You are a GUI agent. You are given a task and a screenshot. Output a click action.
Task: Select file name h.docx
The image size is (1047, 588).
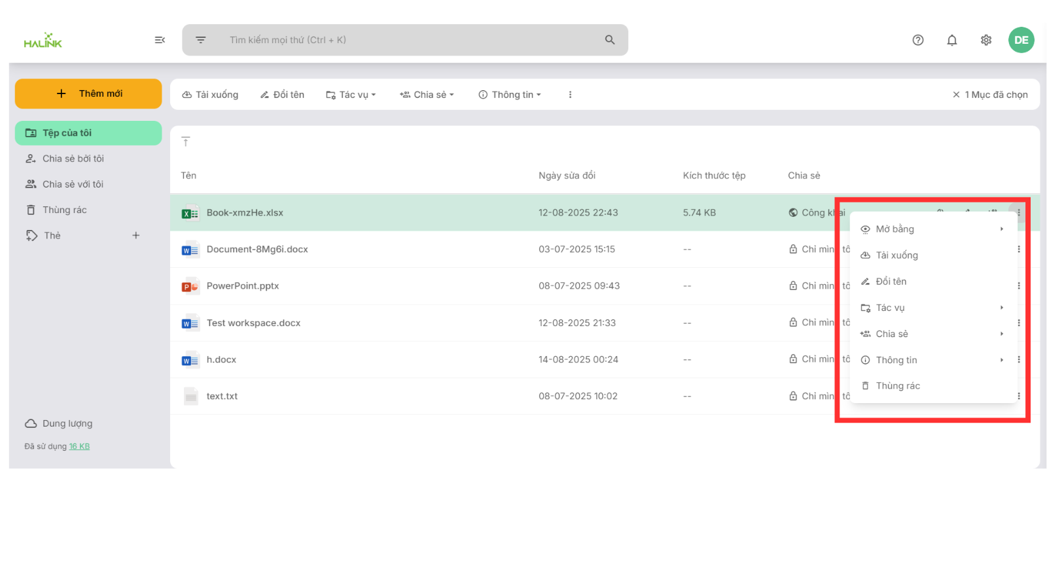(x=221, y=359)
